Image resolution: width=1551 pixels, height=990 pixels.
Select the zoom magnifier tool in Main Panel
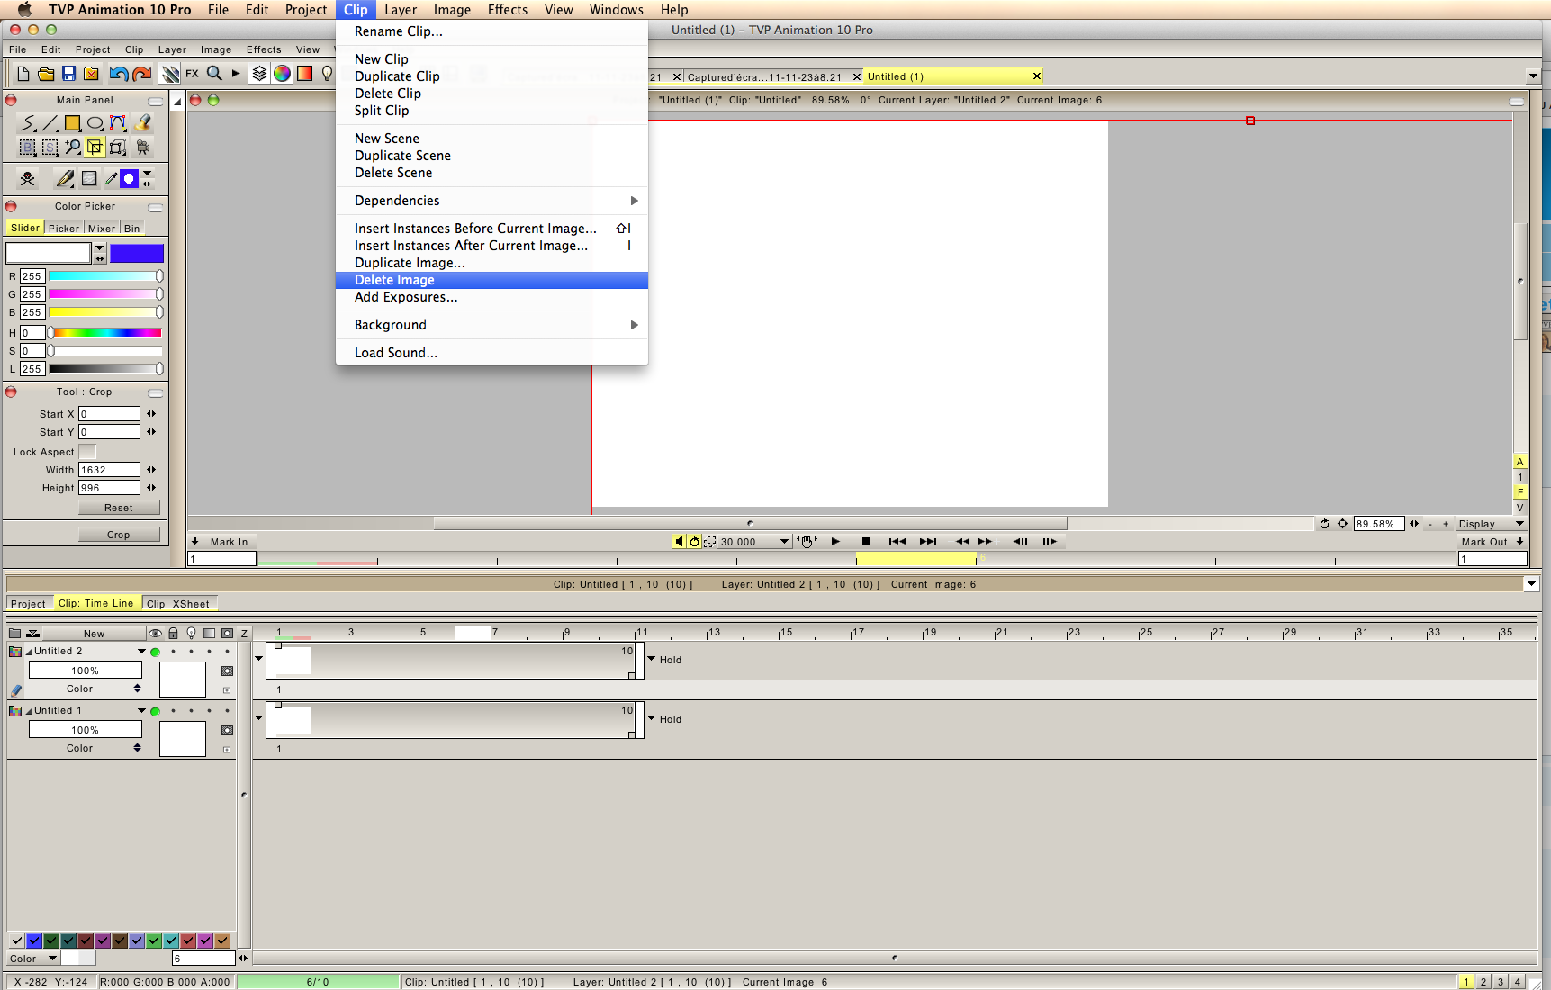pos(73,148)
